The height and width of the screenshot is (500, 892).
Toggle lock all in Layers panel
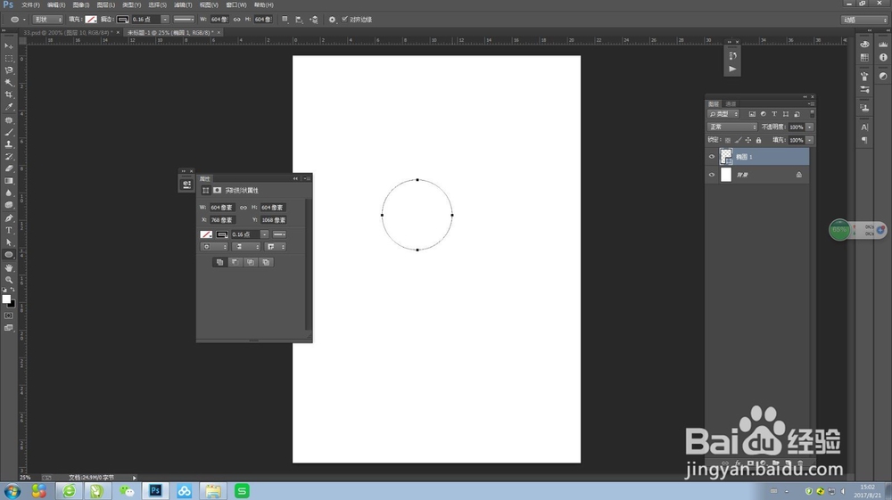tap(758, 140)
